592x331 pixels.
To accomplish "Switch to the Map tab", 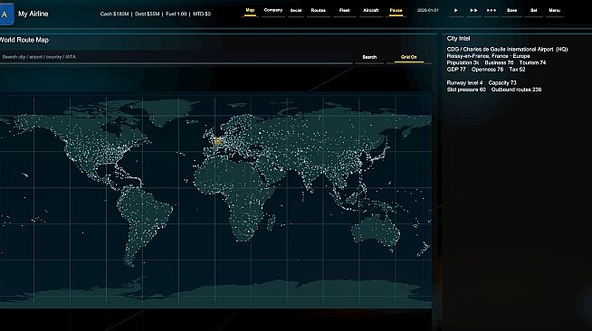I will [x=250, y=11].
